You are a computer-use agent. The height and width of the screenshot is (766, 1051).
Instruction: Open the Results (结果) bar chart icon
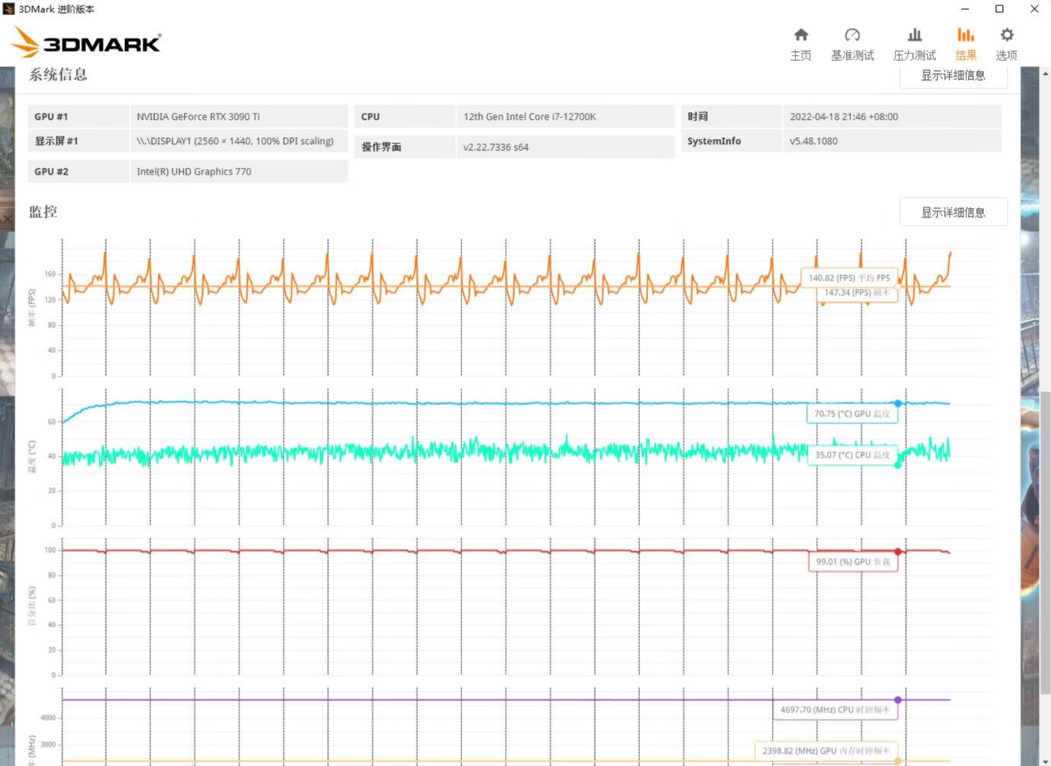click(x=966, y=35)
